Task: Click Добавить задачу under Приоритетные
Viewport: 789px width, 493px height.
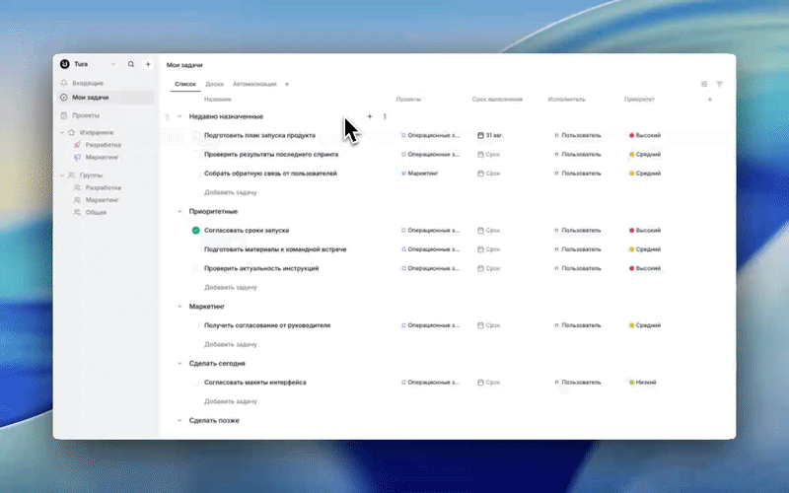Action: pos(231,287)
